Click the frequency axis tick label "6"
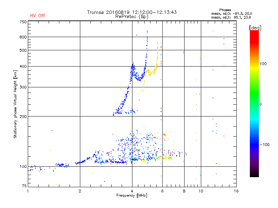The width and height of the screenshot is (278, 208). point(162,191)
